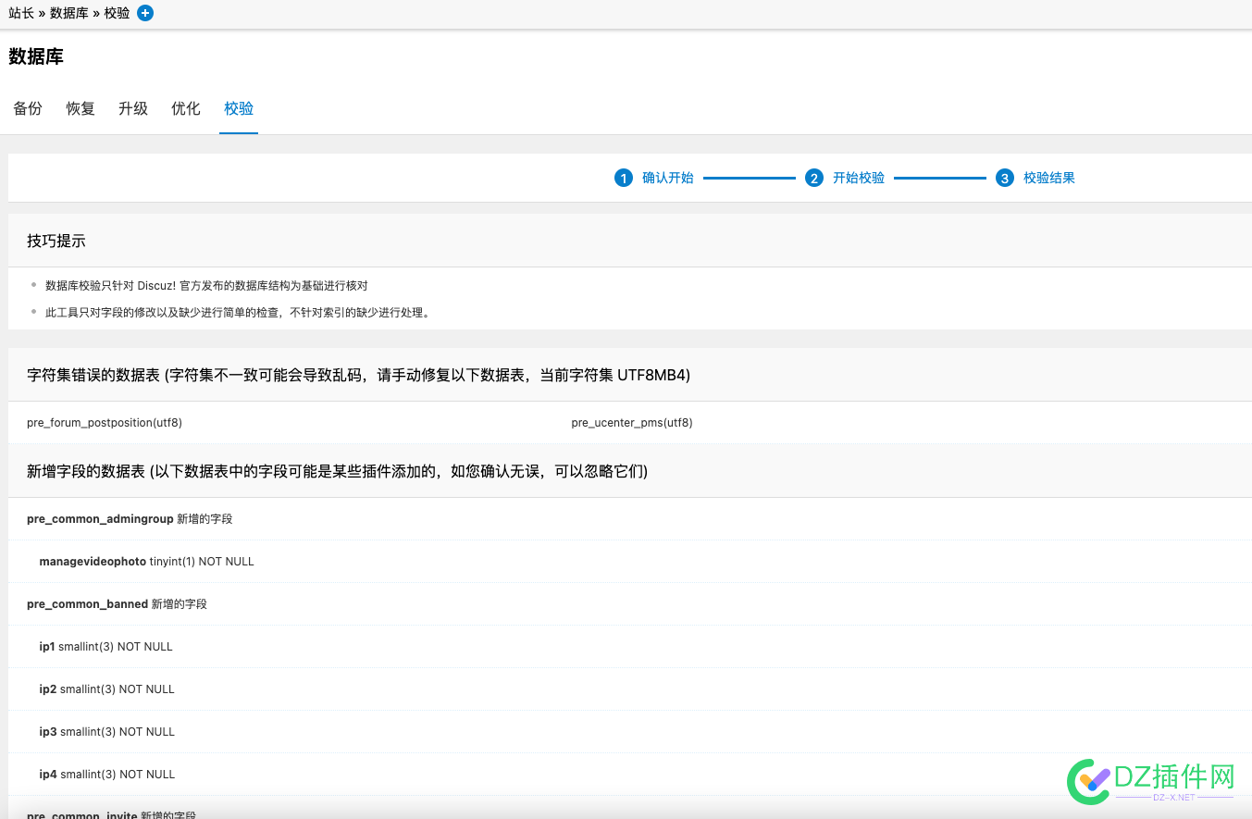Screen dimensions: 1252x819
Task: Click table name pre_ucenter_pms(utf8)
Action: coord(632,423)
